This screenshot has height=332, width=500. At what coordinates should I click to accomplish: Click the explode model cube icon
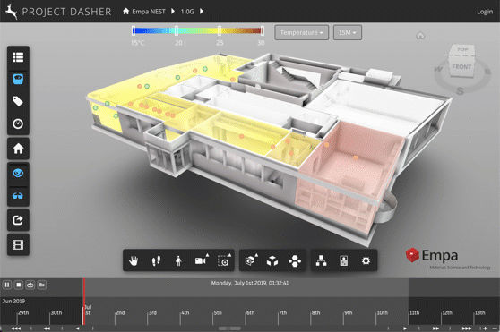coord(272,261)
